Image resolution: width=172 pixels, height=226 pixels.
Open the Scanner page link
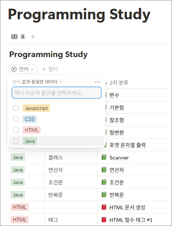(119, 158)
